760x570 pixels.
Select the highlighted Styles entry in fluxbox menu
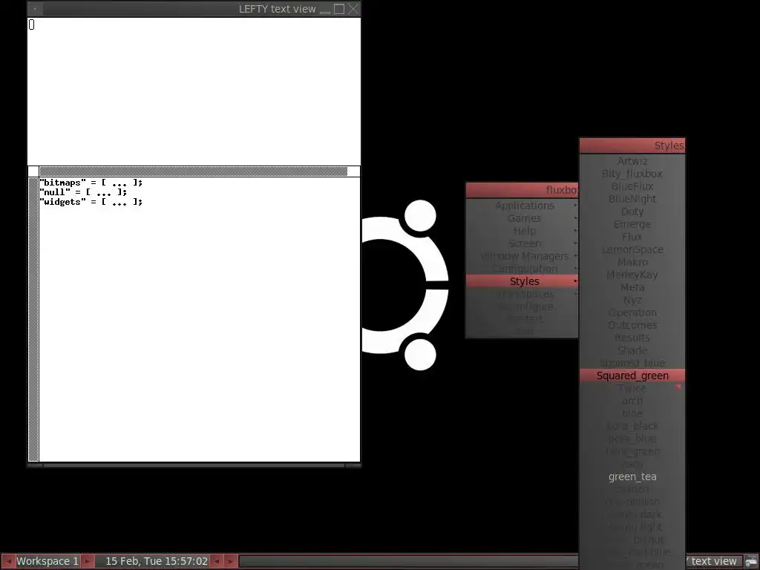click(x=522, y=281)
